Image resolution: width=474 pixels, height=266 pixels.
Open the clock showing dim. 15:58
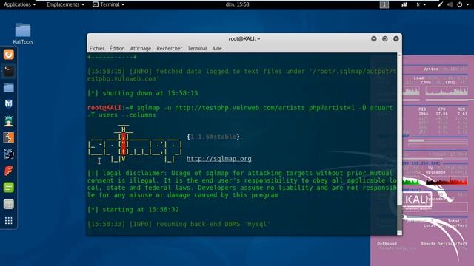tap(237, 4)
